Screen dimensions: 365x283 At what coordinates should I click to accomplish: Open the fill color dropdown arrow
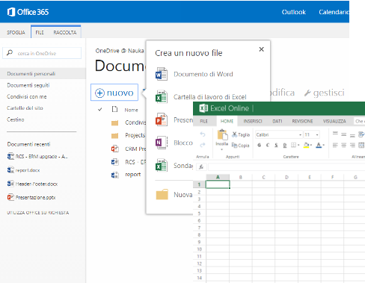pyautogui.click(x=311, y=145)
